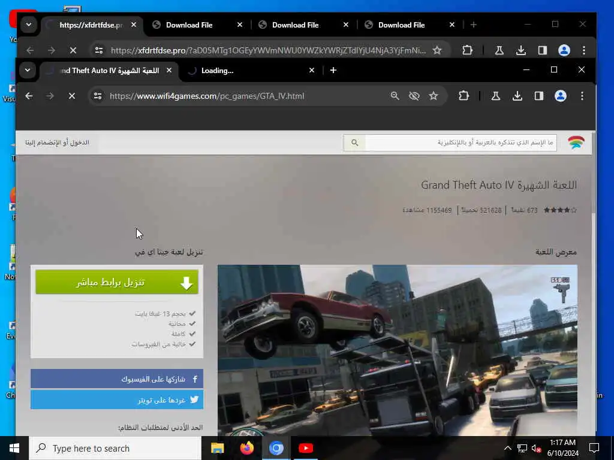Close the Loading... tab

point(312,71)
